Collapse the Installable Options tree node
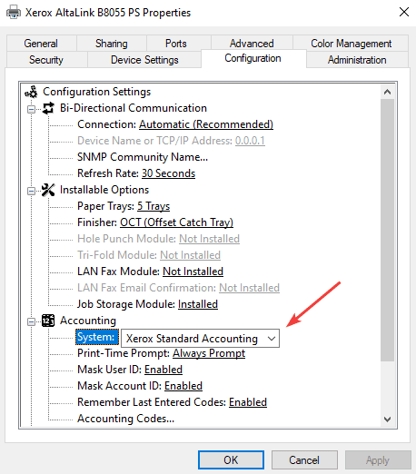Viewport: 416px width, 474px height. point(31,191)
